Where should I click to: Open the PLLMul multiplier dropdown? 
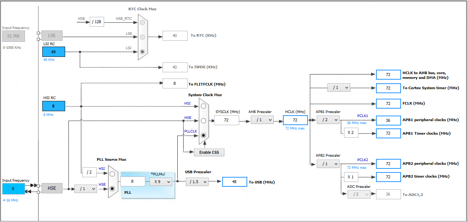click(160, 181)
